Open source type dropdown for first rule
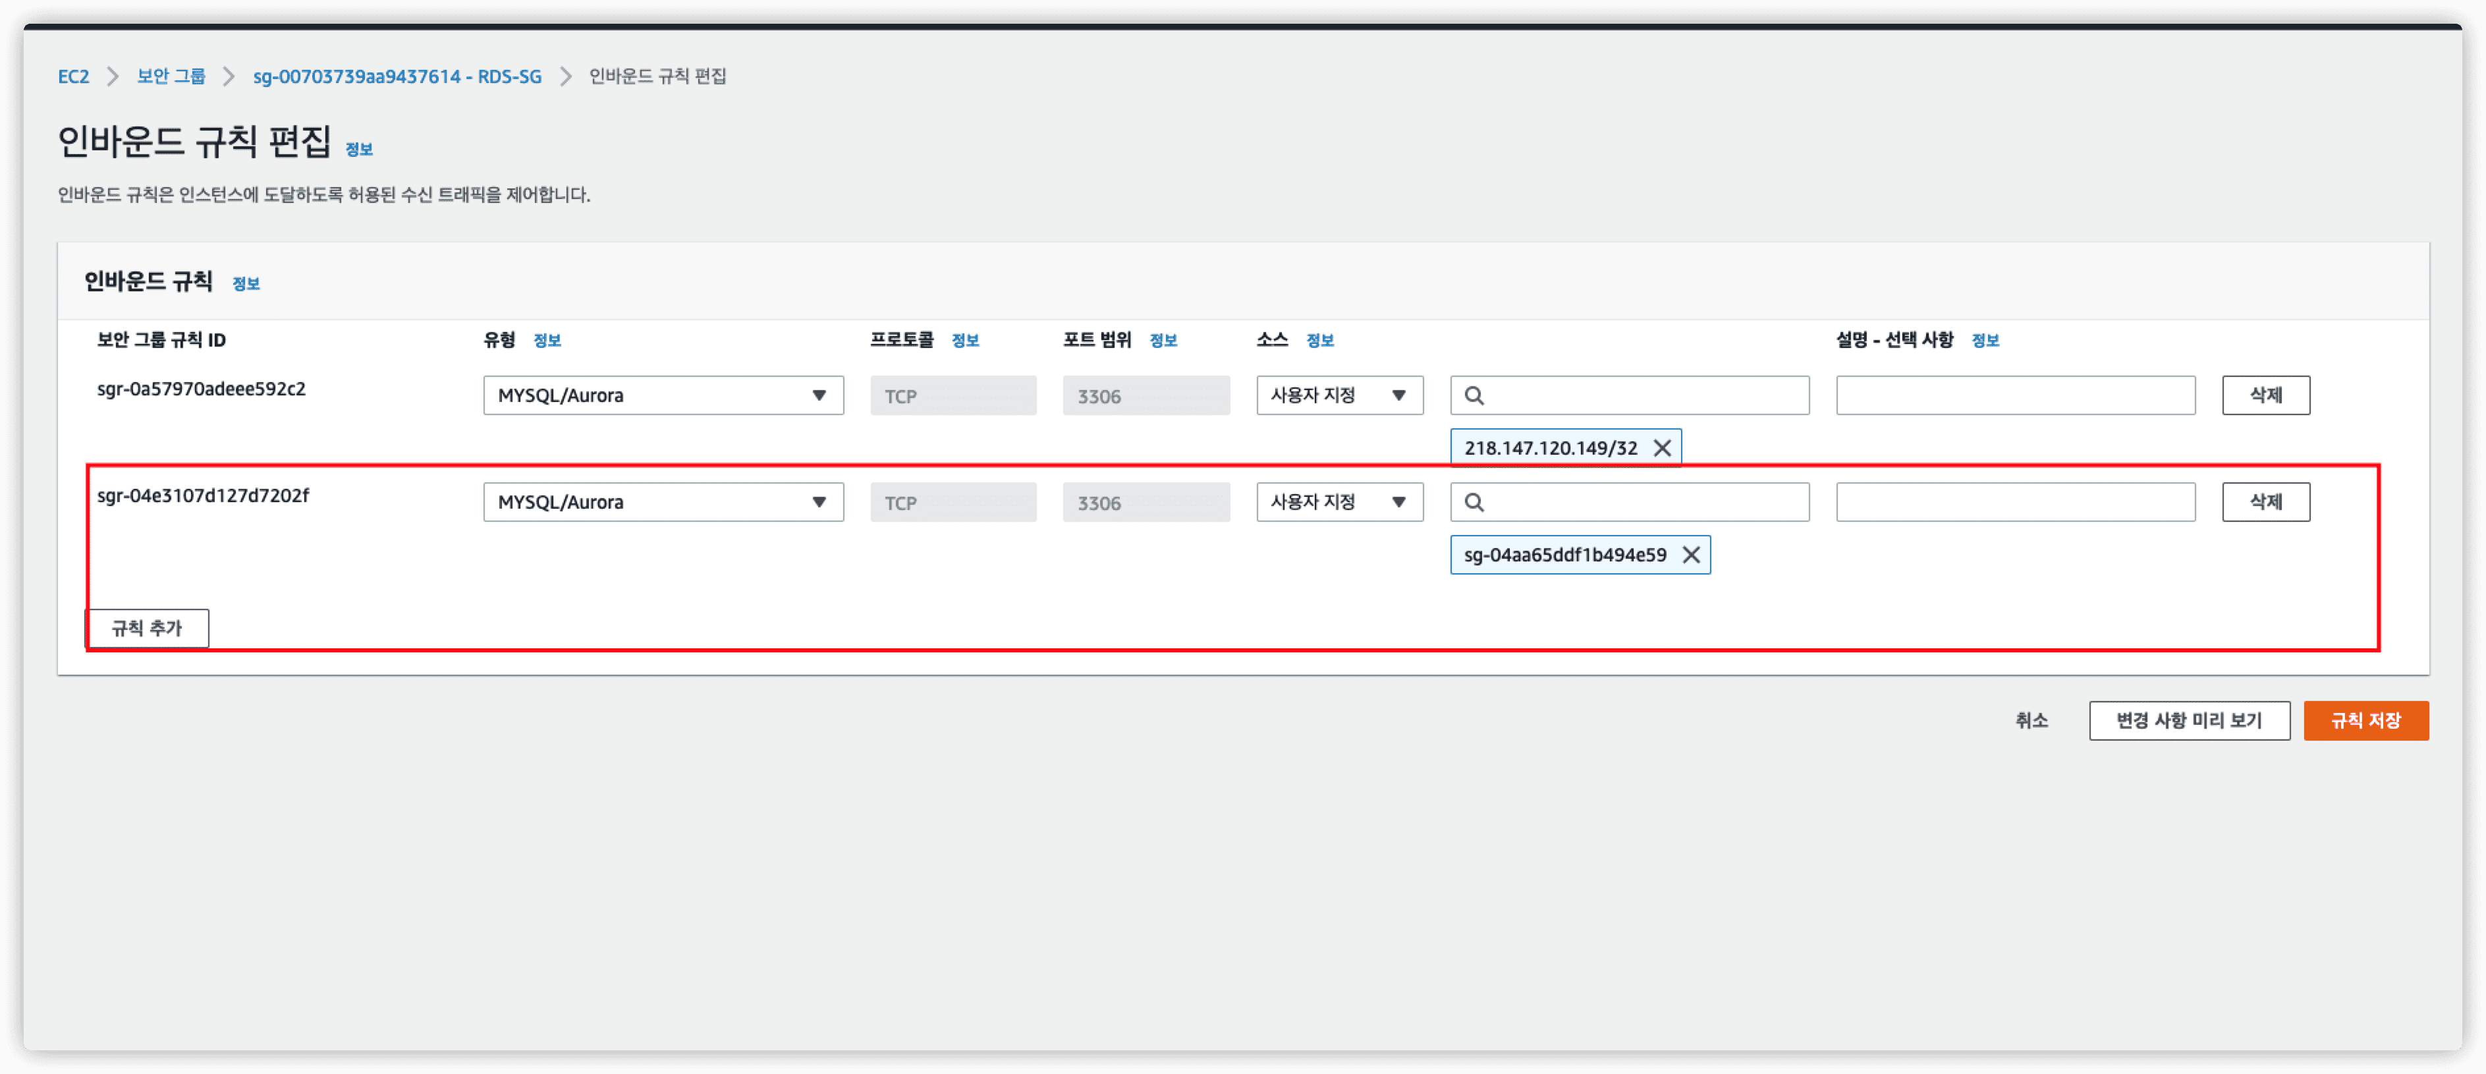Image resolution: width=2486 pixels, height=1074 pixels. pyautogui.click(x=1340, y=395)
